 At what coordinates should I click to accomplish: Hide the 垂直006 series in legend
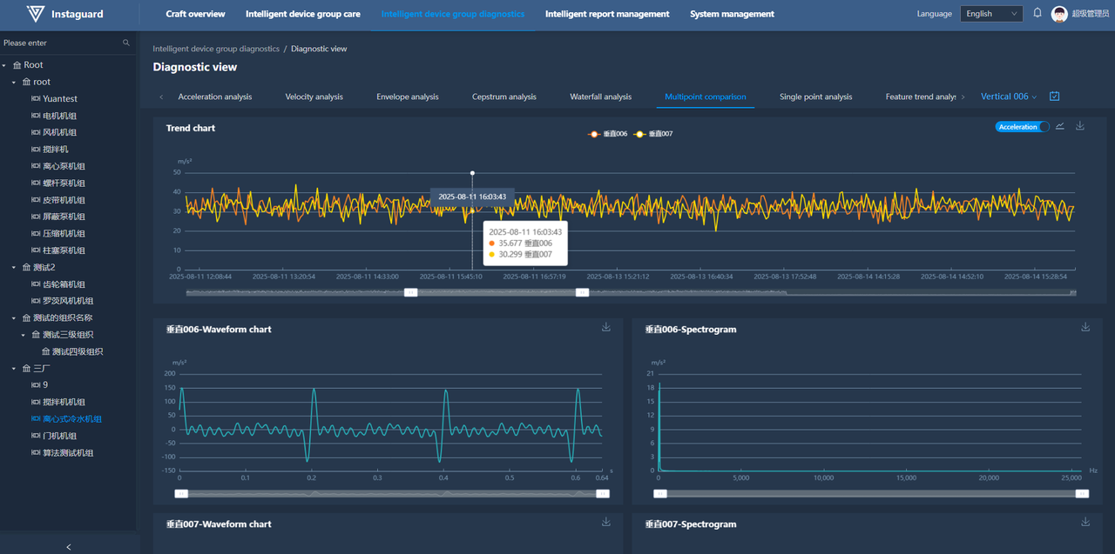pos(609,134)
